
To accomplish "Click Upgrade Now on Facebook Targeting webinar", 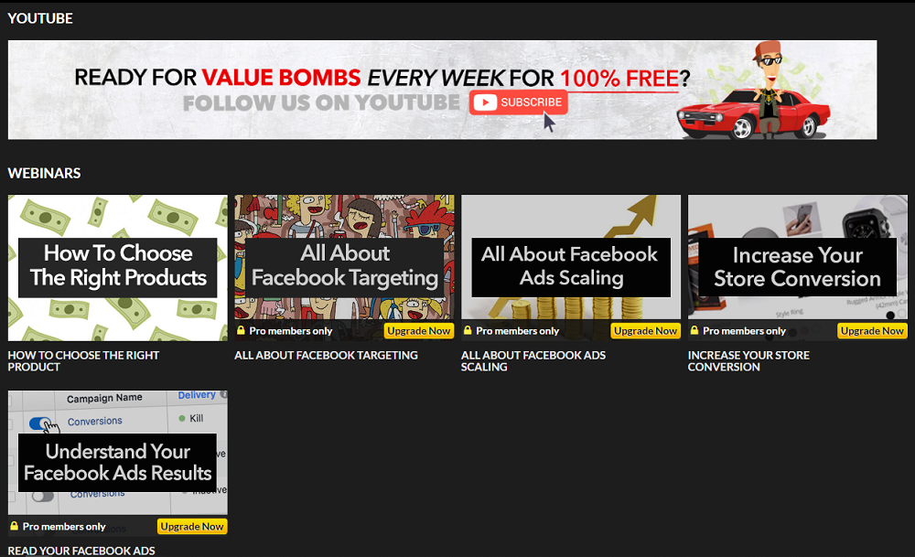I will click(419, 331).
